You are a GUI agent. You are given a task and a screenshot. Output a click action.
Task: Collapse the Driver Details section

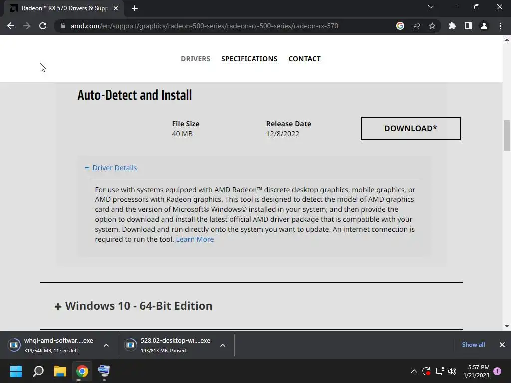pos(111,168)
